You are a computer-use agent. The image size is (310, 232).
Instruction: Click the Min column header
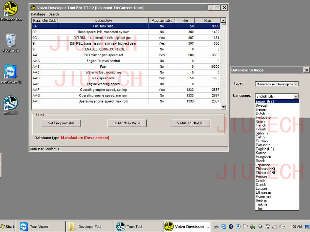[x=185, y=21]
